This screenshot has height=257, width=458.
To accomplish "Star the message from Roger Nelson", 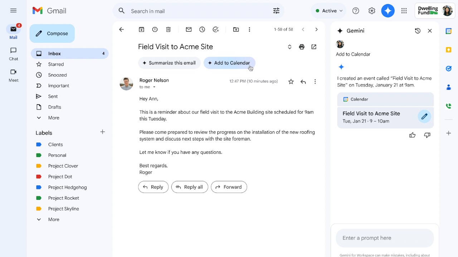I will click(x=291, y=82).
